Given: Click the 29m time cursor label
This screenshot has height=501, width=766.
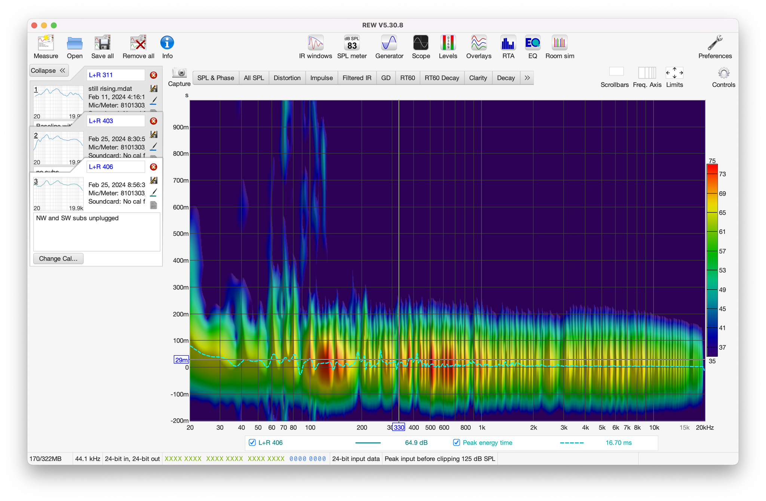Looking at the screenshot, I should click(x=181, y=360).
